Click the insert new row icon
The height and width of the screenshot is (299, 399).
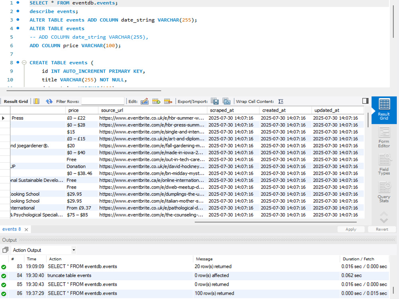156,101
